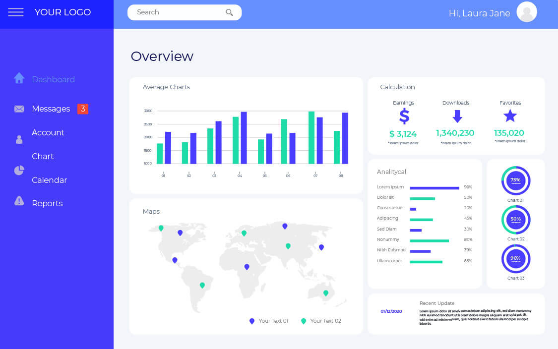The height and width of the screenshot is (349, 558).
Task: Open the Calendar menu item
Action: coord(50,180)
